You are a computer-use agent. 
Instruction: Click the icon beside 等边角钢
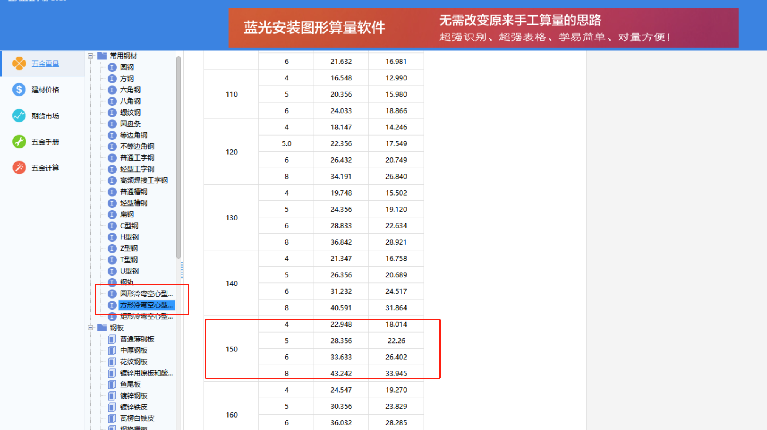[x=112, y=135]
